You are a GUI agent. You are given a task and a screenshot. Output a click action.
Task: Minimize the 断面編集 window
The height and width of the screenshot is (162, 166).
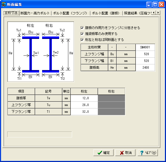tap(149, 4)
